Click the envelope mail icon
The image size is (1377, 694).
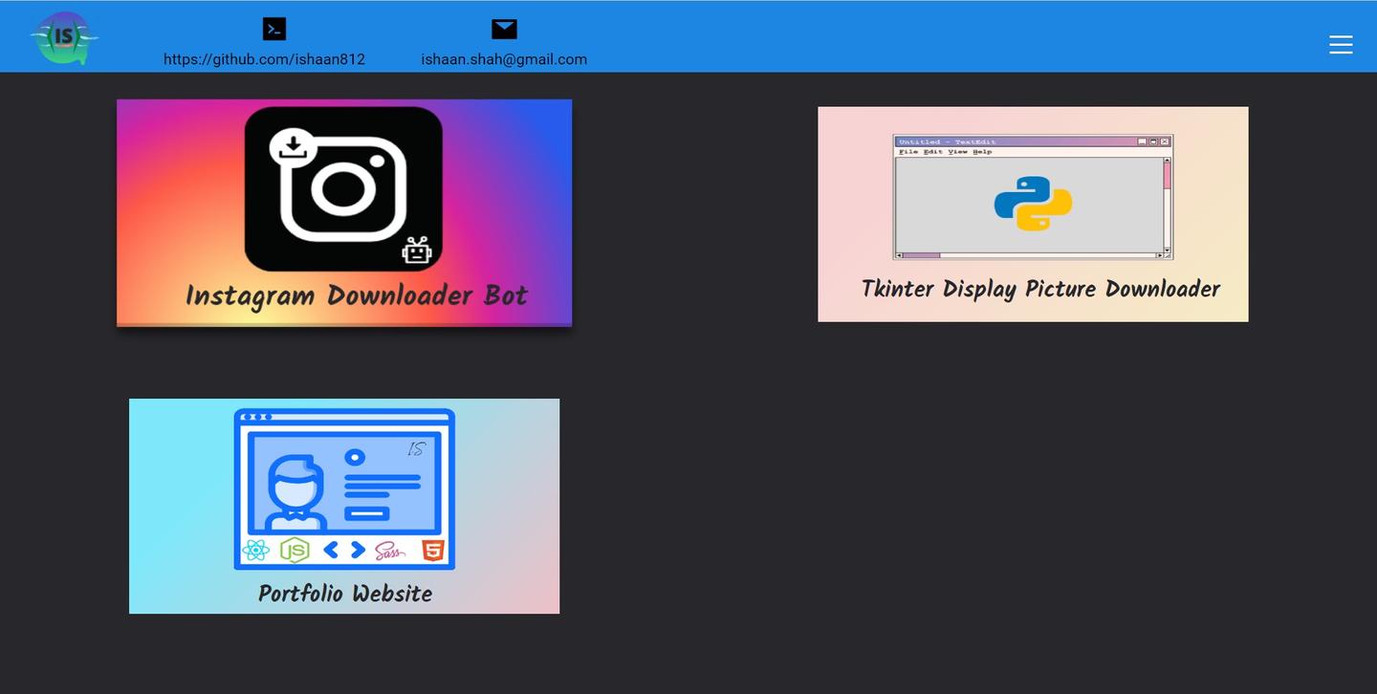(504, 29)
